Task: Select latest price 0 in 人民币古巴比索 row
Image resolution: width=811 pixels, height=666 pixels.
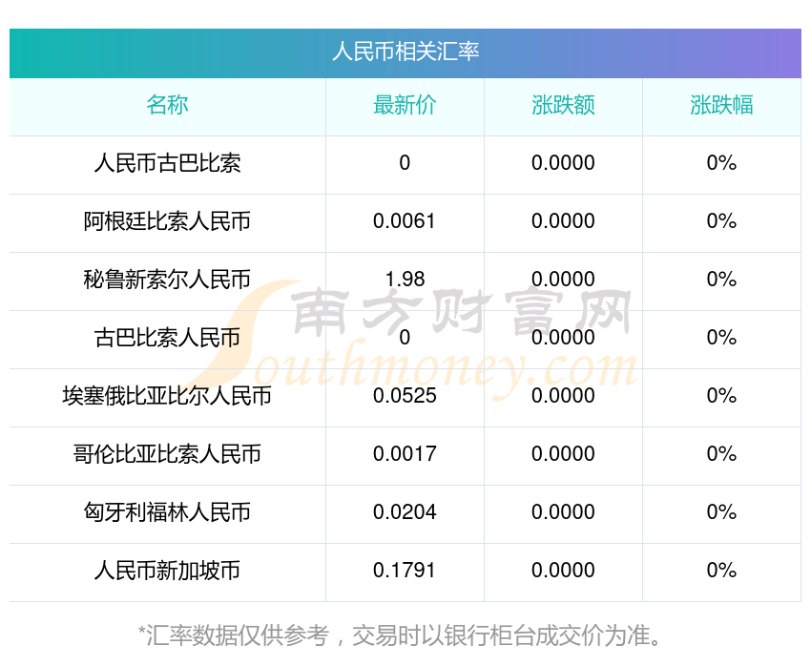Action: pyautogui.click(x=405, y=163)
